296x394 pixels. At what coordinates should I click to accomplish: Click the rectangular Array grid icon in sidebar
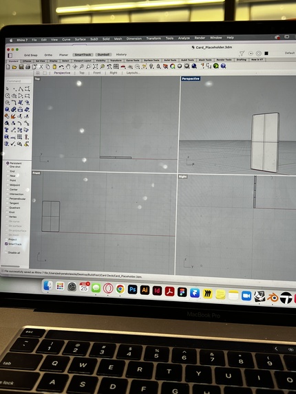point(19,137)
